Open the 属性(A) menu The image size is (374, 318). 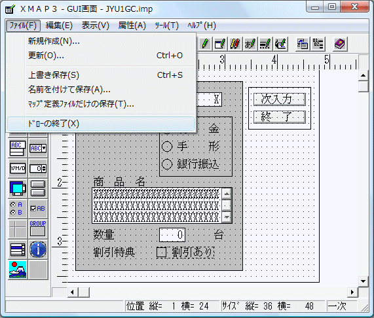[132, 26]
